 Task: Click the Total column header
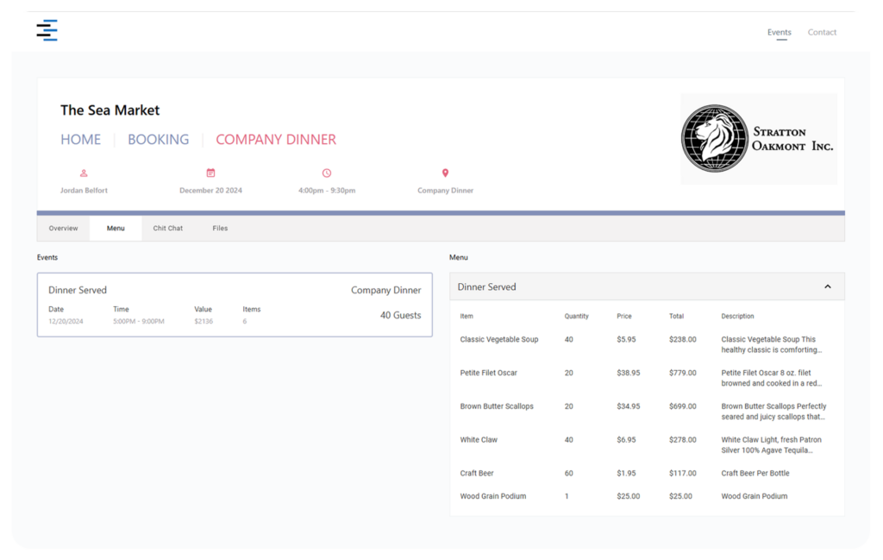tap(676, 316)
